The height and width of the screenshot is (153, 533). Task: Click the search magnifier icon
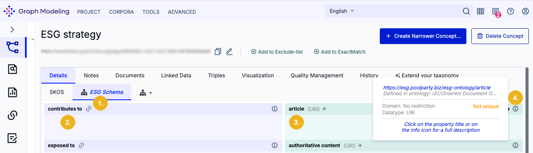coord(466,11)
